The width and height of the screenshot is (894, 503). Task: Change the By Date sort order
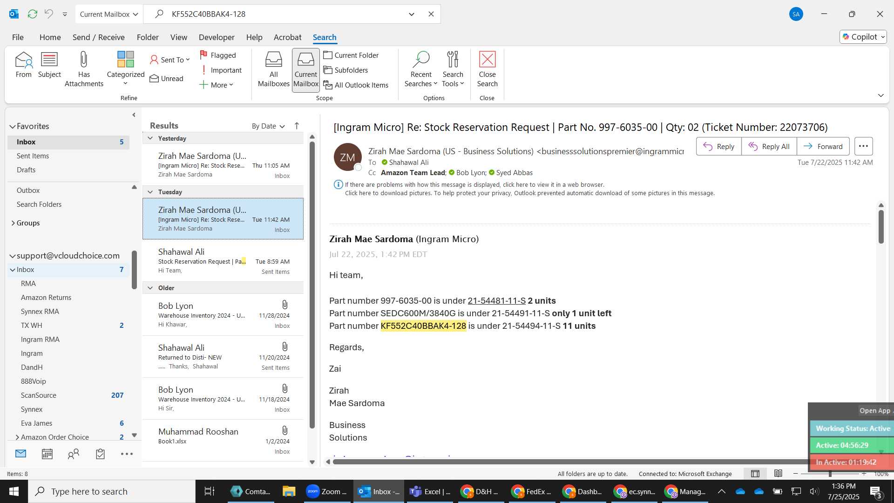point(268,126)
